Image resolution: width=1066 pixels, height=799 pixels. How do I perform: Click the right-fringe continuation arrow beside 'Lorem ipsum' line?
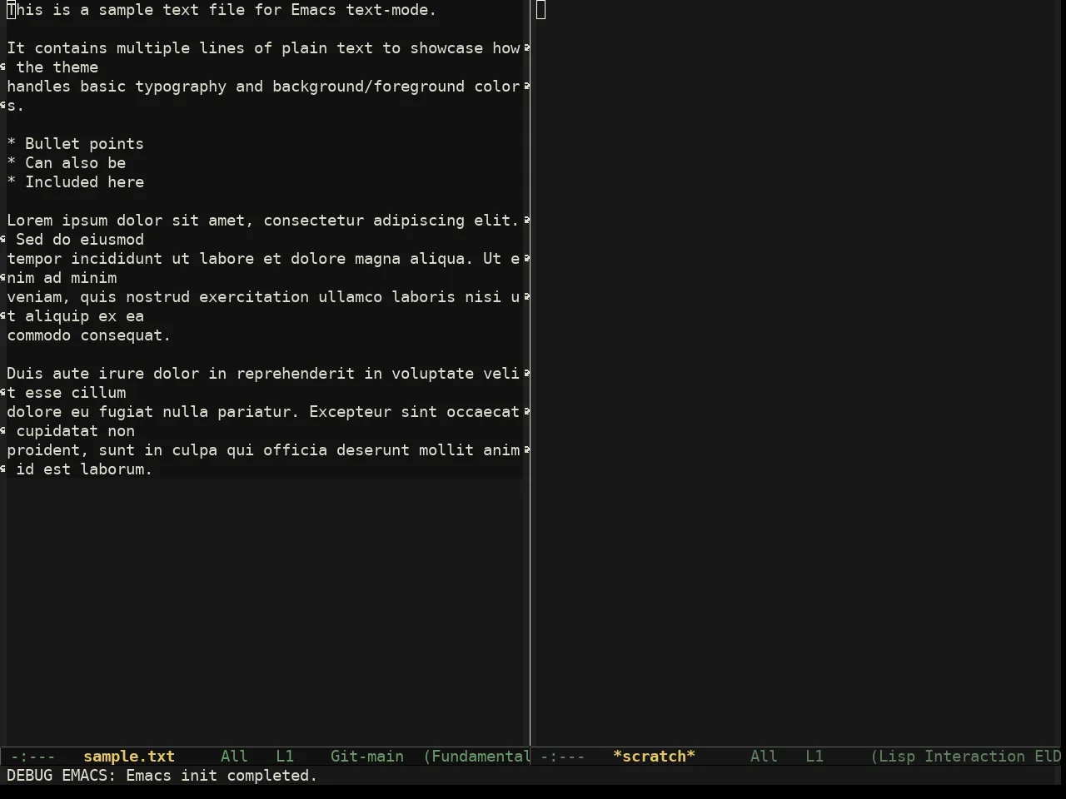tap(526, 221)
